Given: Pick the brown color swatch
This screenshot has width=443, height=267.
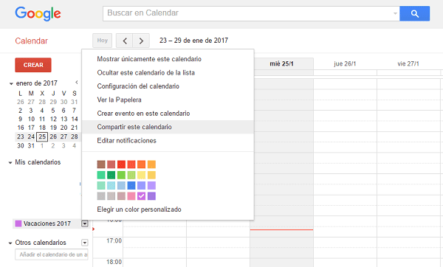Looking at the screenshot, I should 101,164.
